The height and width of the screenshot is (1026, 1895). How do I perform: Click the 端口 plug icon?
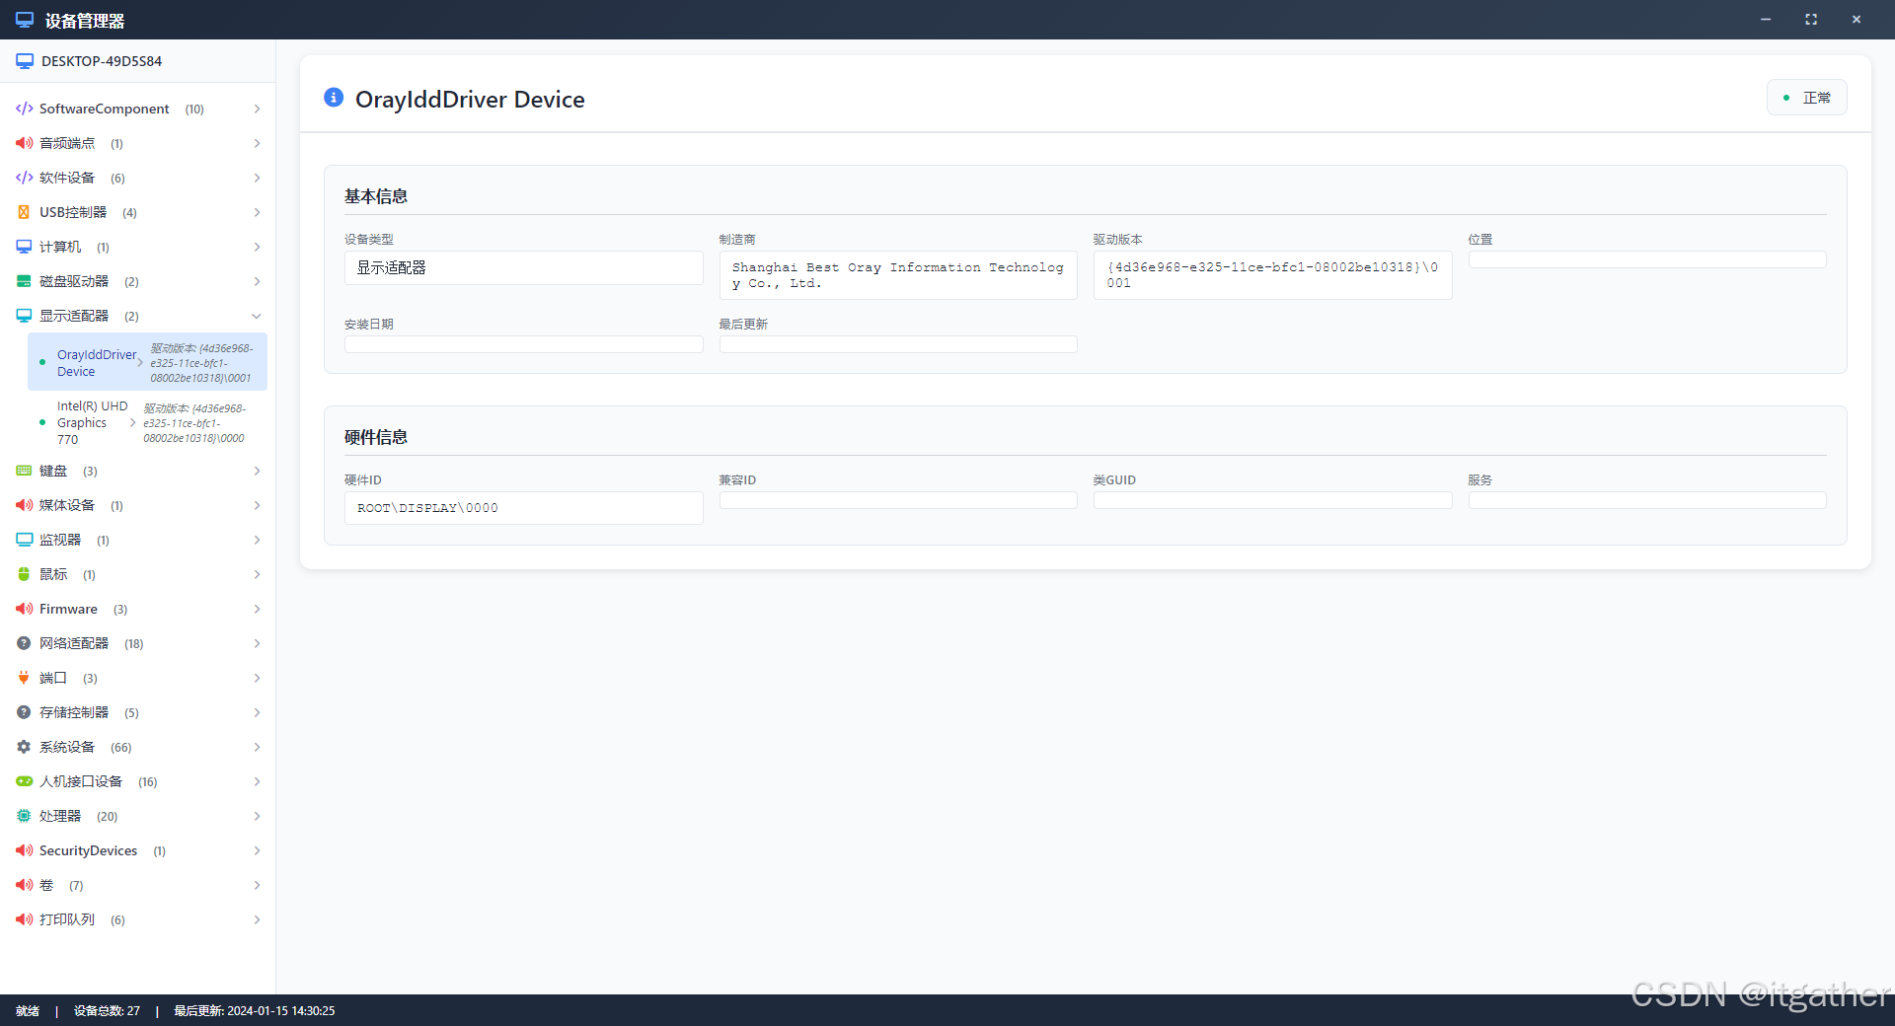[x=24, y=678]
